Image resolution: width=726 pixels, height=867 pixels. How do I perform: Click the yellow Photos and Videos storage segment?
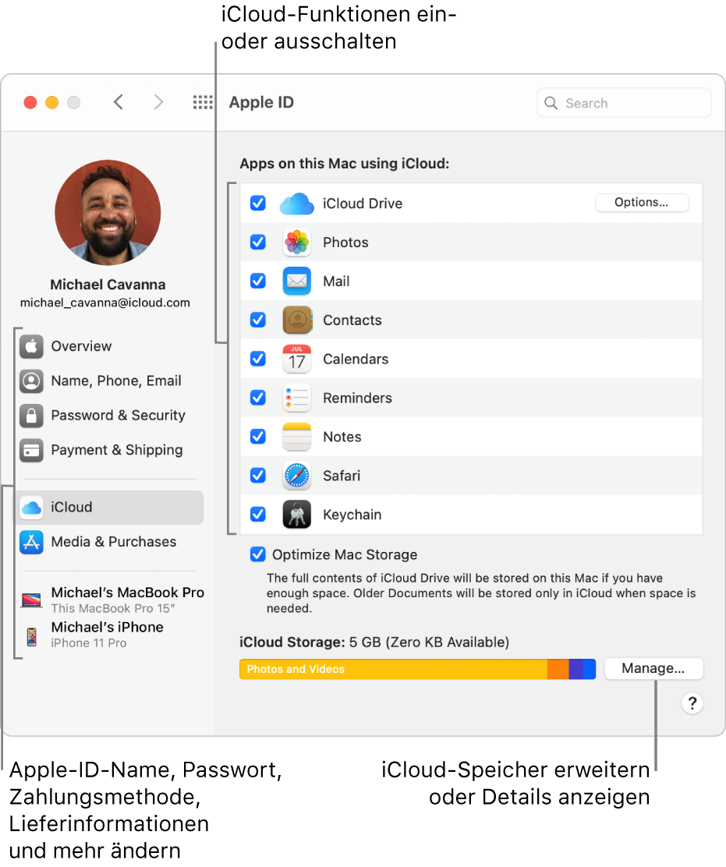[393, 669]
